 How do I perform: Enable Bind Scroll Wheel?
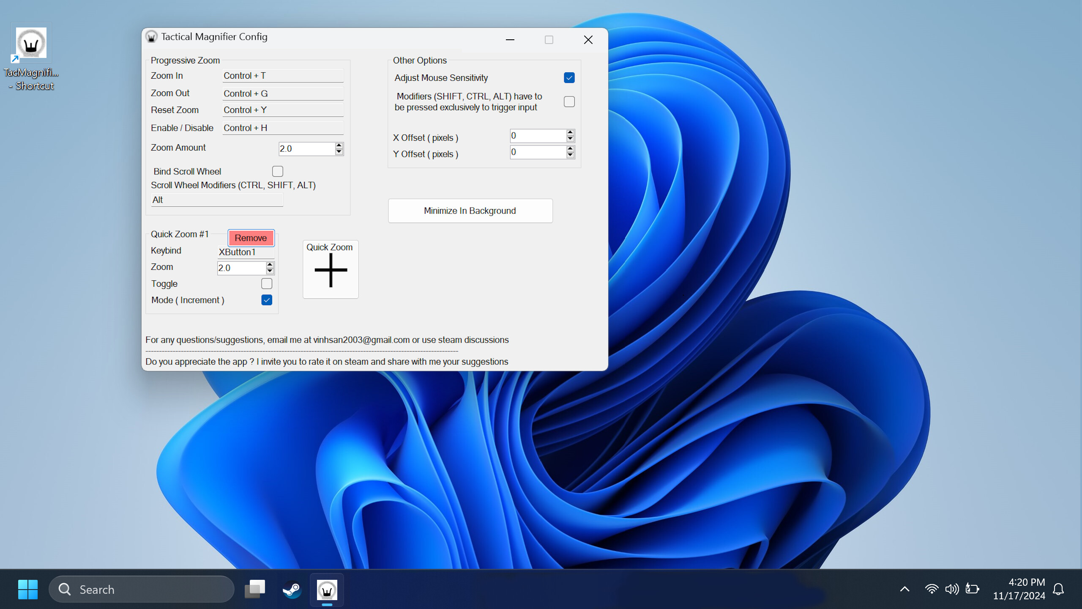coord(278,171)
